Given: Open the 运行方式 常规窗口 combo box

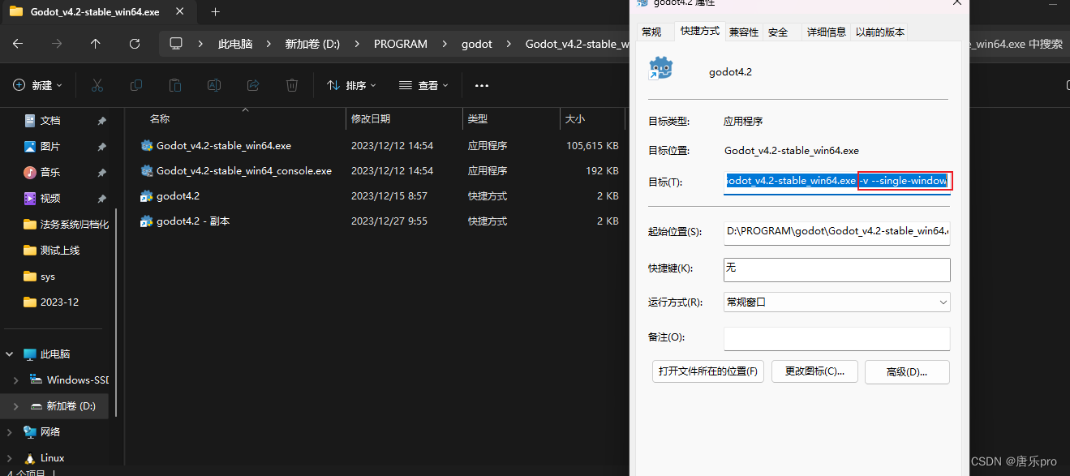Looking at the screenshot, I should click(x=836, y=302).
